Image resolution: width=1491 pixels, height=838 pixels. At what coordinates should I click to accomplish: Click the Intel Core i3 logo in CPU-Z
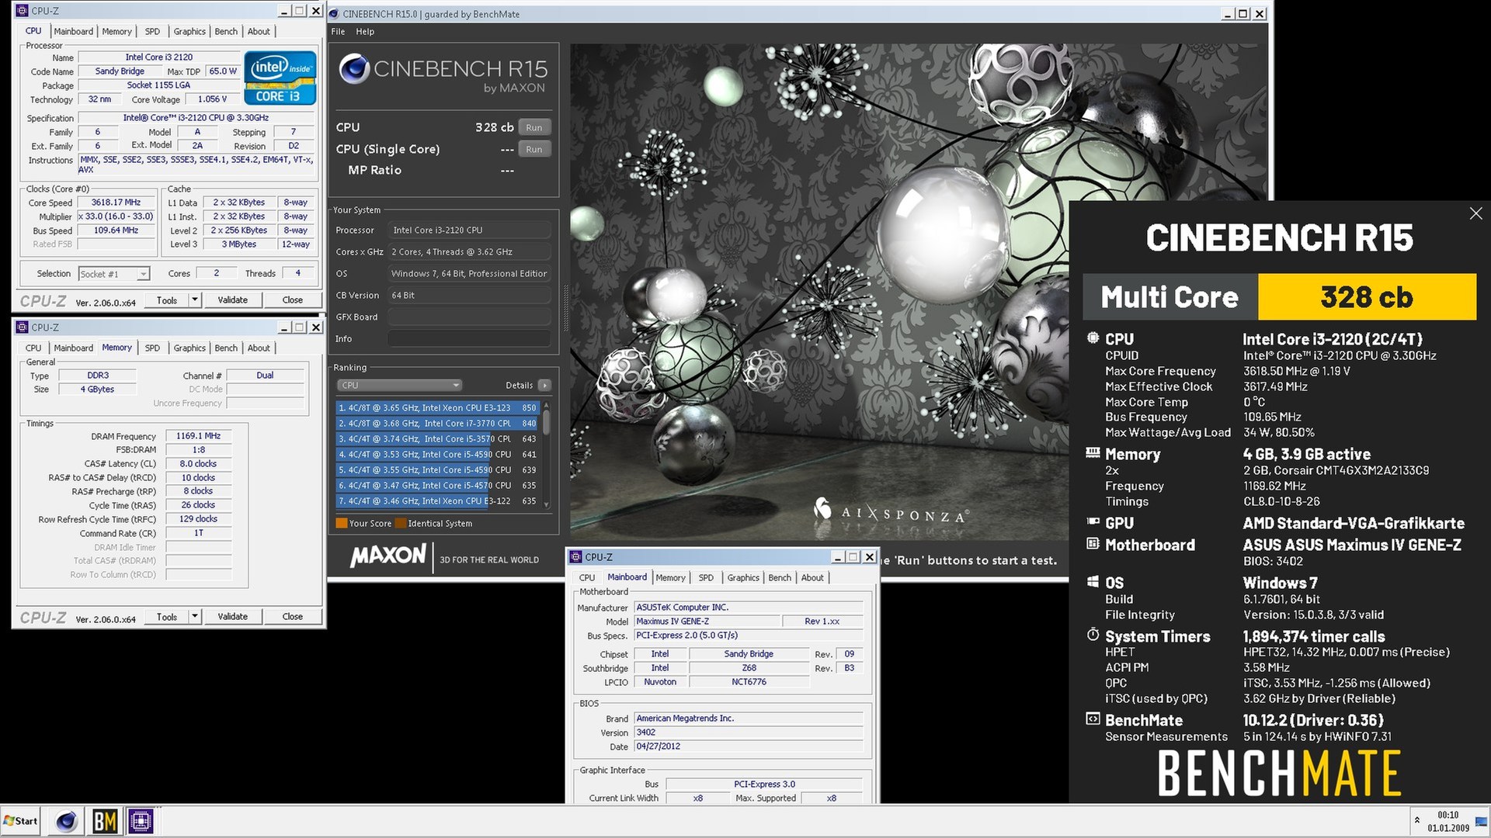click(280, 78)
